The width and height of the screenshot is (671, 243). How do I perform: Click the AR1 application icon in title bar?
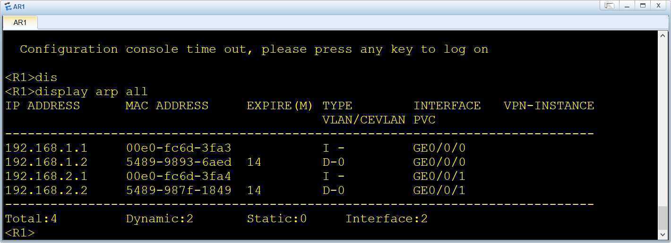8,7
